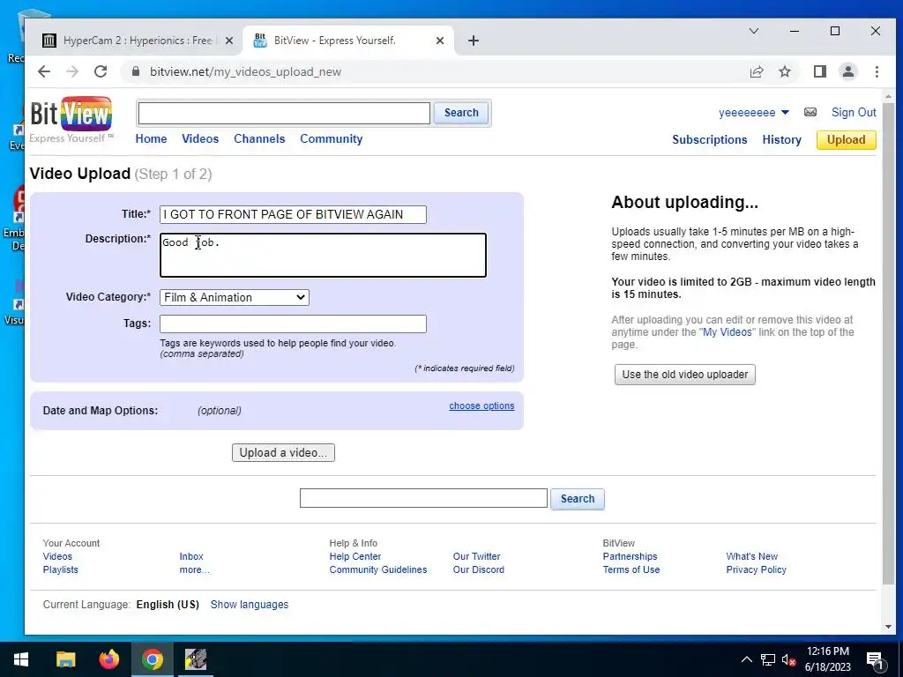Viewport: 903px width, 677px height.
Task: Open the Chrome three-dot menu
Action: (877, 71)
